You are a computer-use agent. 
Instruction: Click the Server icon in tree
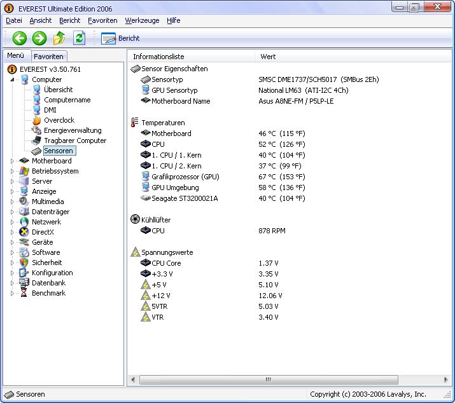click(24, 181)
